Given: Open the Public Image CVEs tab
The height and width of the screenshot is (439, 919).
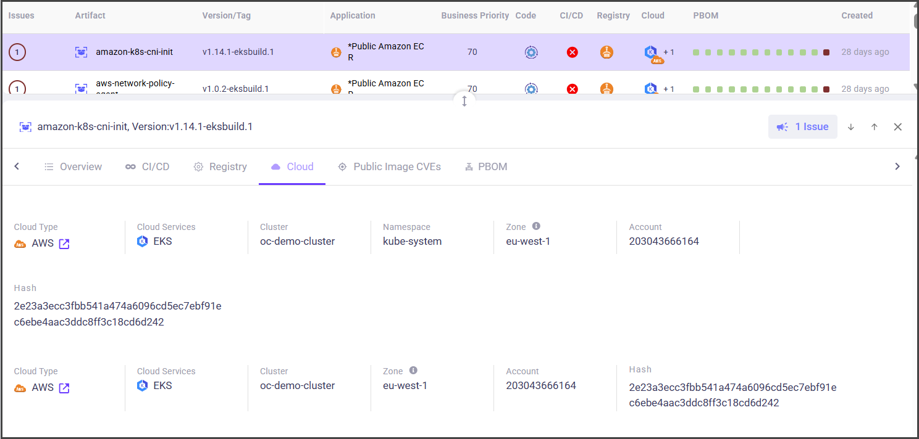Looking at the screenshot, I should click(x=389, y=166).
